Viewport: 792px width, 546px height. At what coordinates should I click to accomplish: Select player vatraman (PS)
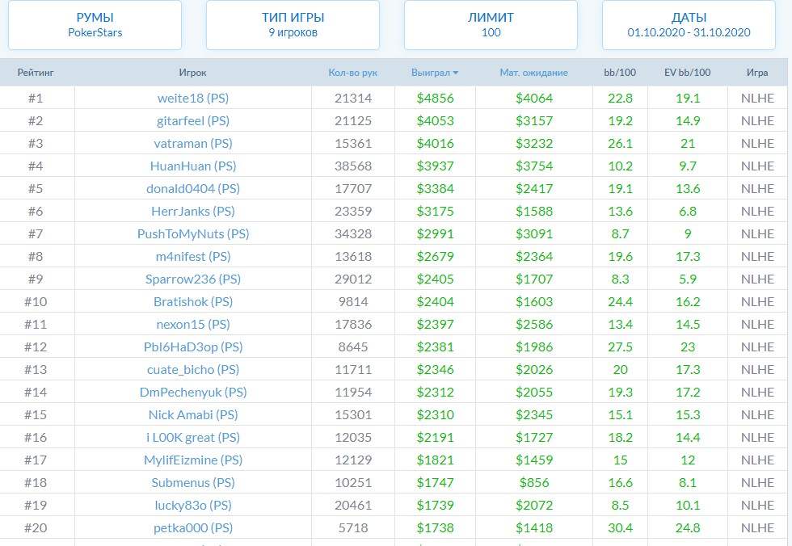tap(193, 143)
